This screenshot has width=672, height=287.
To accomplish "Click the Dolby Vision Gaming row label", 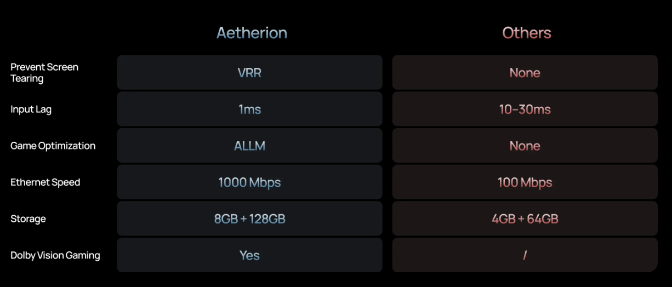I will (55, 255).
